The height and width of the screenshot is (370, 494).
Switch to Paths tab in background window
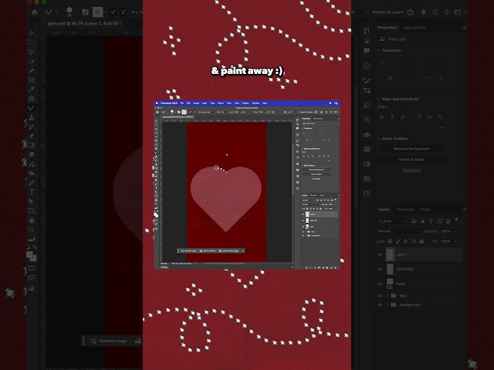tap(425, 210)
